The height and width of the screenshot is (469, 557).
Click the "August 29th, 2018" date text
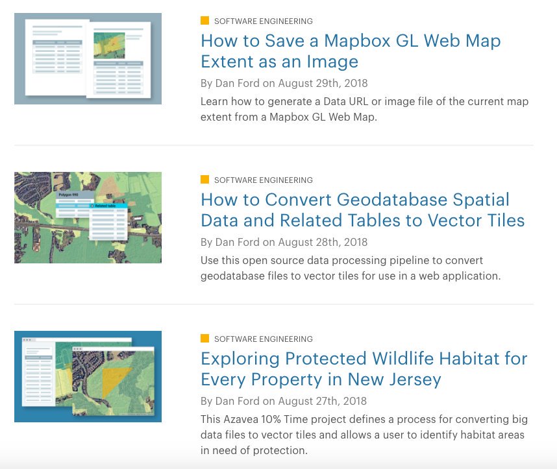point(323,83)
